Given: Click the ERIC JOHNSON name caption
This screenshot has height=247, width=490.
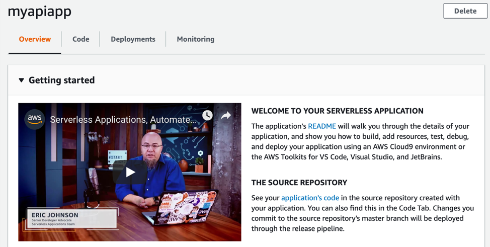Looking at the screenshot, I should tap(55, 215).
